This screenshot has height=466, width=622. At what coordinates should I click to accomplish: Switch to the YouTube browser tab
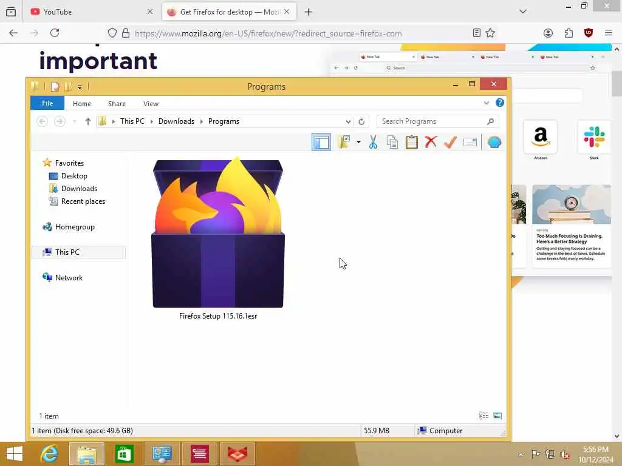click(x=92, y=12)
